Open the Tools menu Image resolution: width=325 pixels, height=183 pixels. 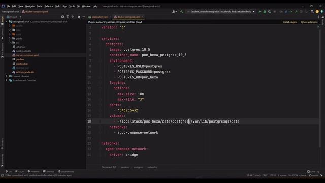pyautogui.click(x=72, y=6)
